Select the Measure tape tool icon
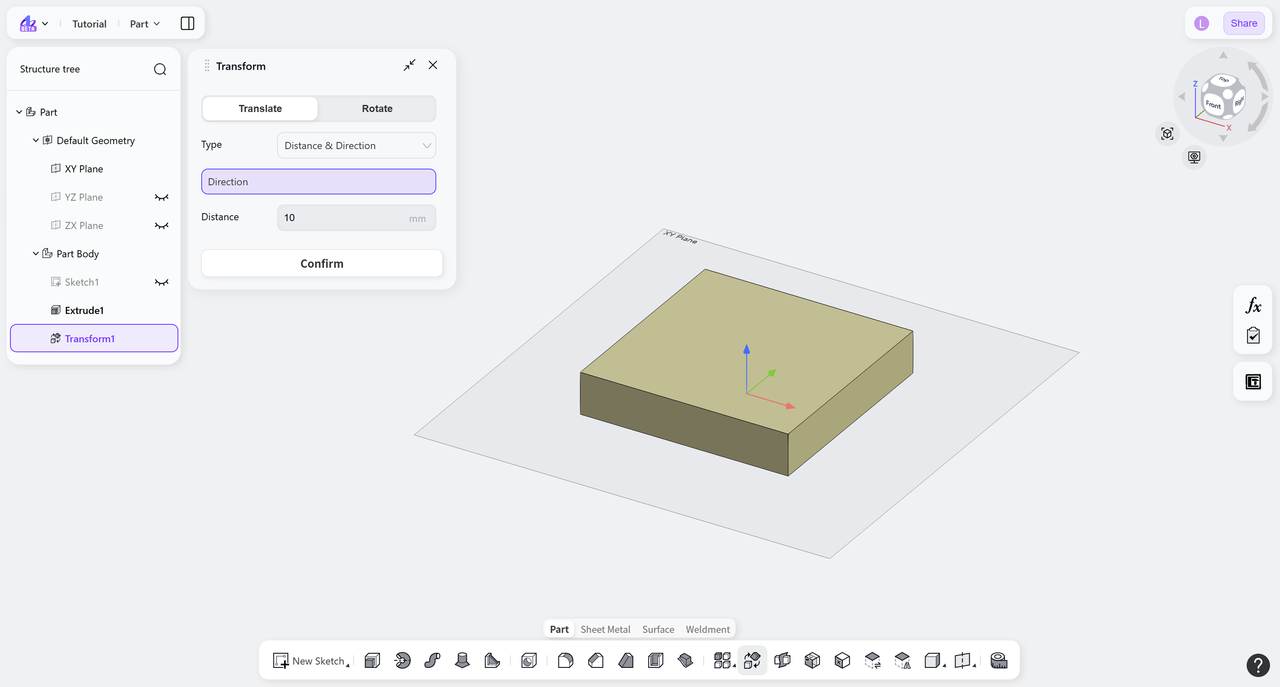The image size is (1280, 687). point(999,661)
